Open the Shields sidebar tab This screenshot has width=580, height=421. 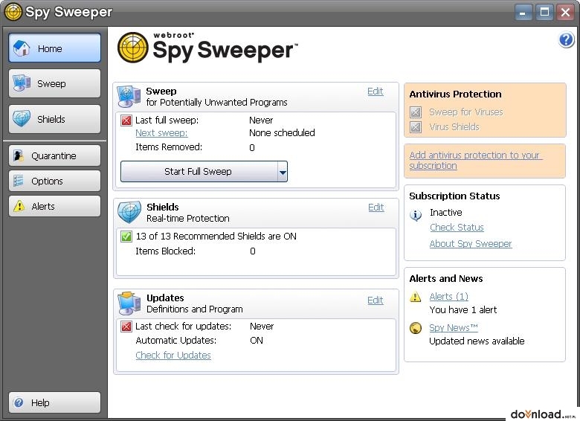point(55,119)
